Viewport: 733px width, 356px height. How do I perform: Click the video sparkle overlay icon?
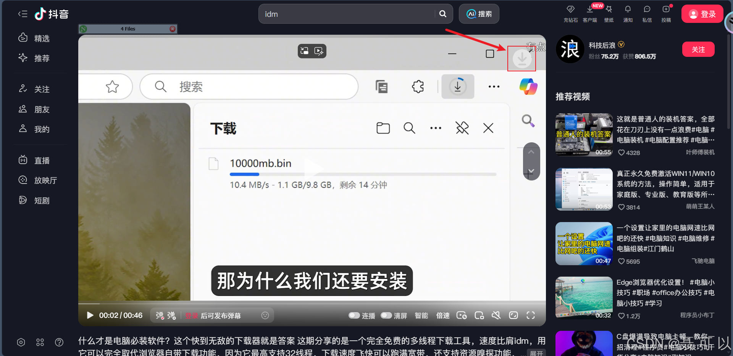(x=319, y=51)
